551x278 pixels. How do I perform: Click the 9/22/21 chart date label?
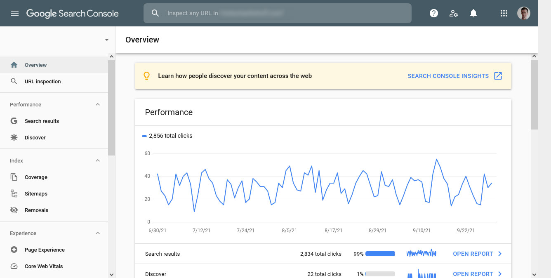(x=466, y=231)
